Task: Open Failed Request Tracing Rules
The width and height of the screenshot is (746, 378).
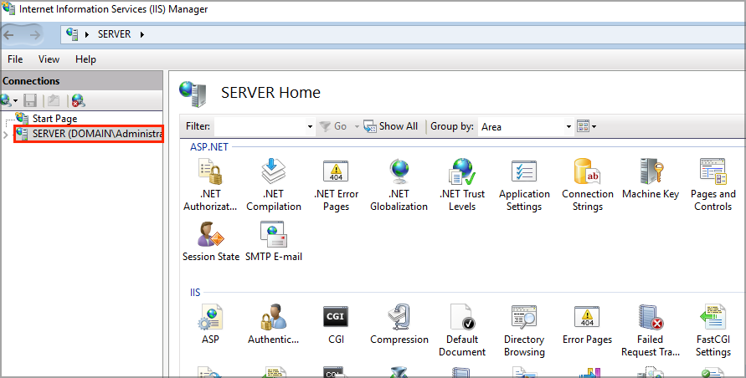Action: 651,330
